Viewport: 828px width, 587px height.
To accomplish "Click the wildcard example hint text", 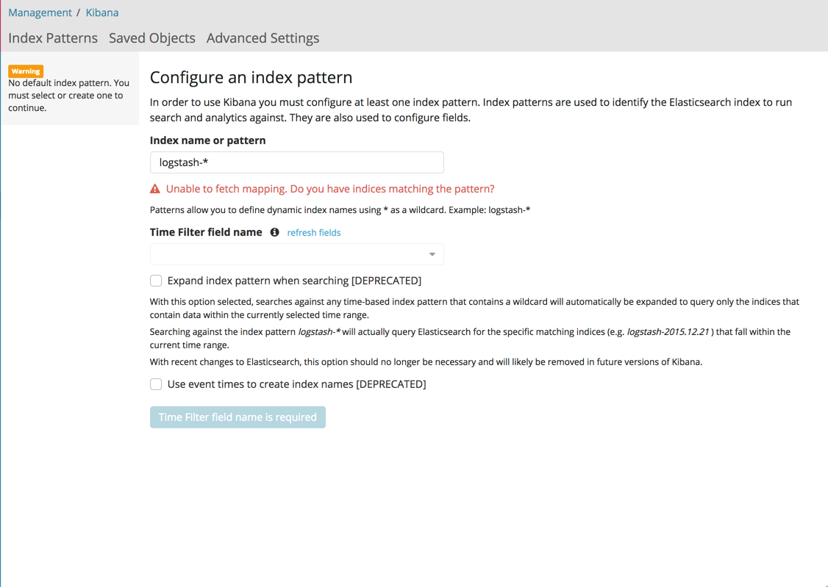I will coord(340,210).
